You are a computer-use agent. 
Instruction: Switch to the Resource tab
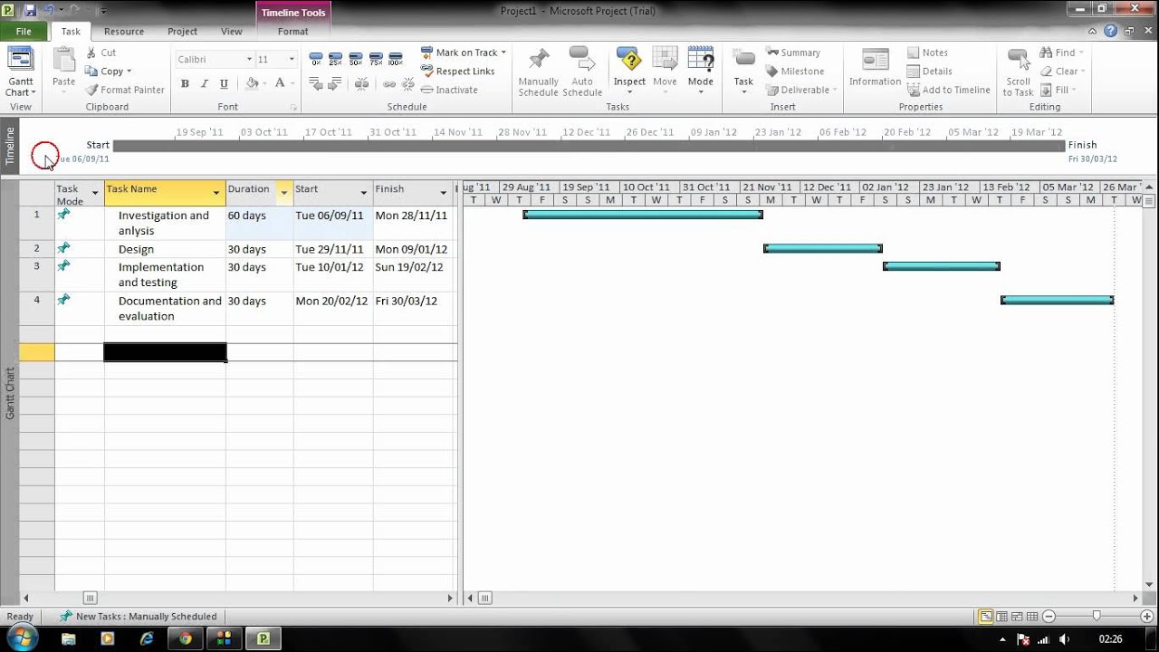(x=124, y=31)
